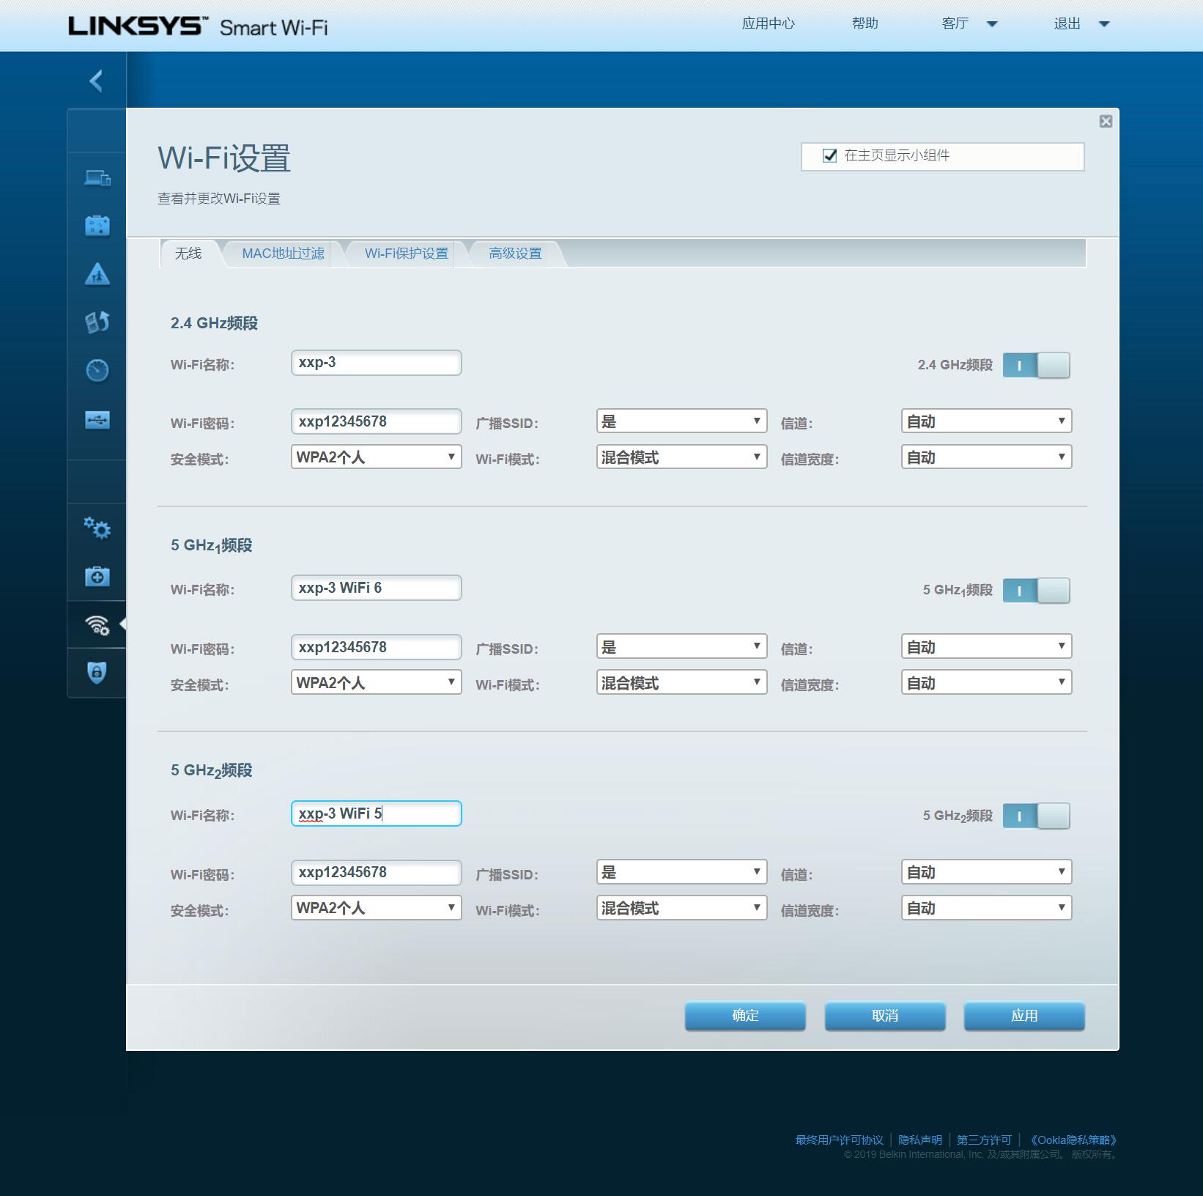Switch to the 高级设置 tab
Image resolution: width=1203 pixels, height=1196 pixels.
click(515, 254)
